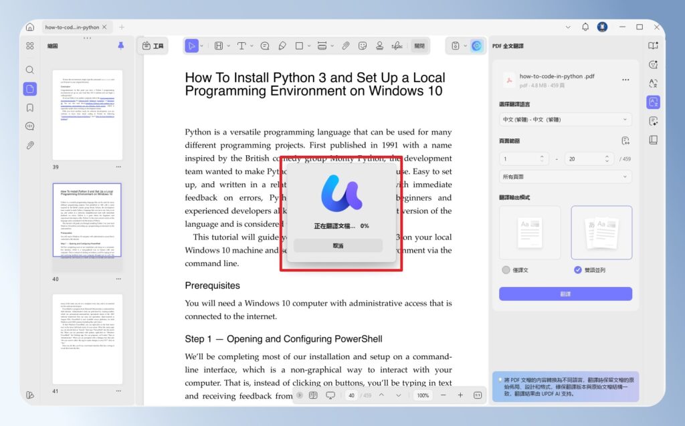
Task: Select the PDF translation icon in right sidebar
Action: coord(653,102)
